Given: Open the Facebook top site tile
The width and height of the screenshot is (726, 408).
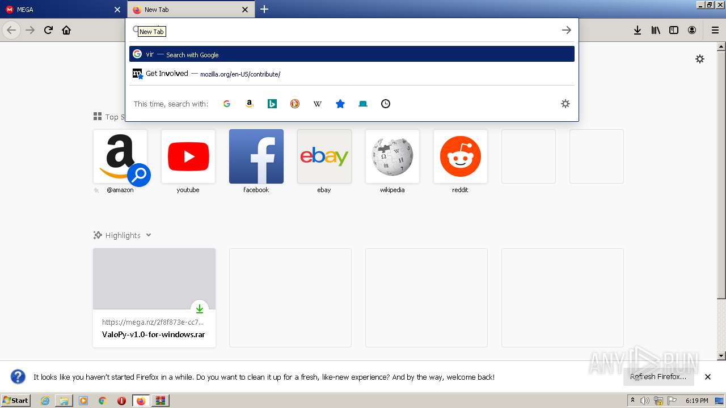Looking at the screenshot, I should [x=256, y=156].
